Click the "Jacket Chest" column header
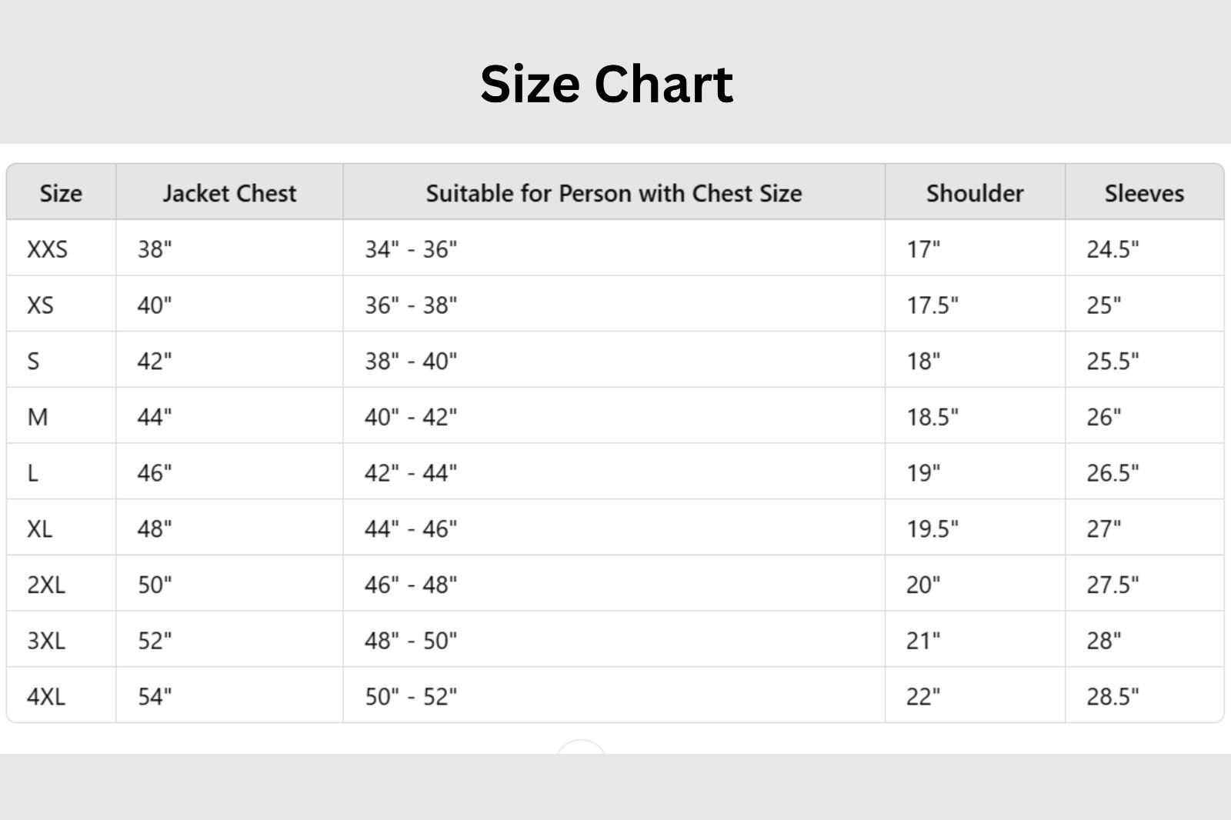Screen dimensions: 1231x820 tap(229, 193)
